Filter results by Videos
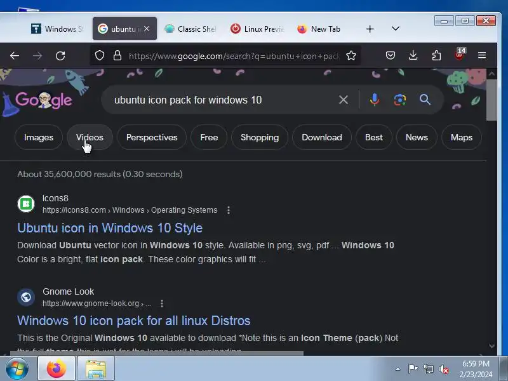This screenshot has height=381, width=508. tap(90, 137)
